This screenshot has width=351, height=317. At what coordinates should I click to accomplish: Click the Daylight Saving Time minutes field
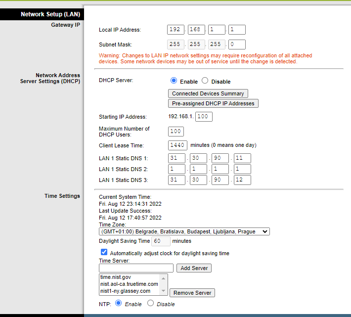coord(161,241)
